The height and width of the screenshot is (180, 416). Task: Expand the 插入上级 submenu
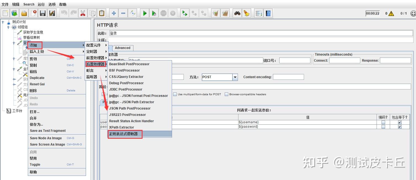pos(57,51)
